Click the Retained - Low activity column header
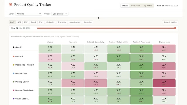Screen dimensions: 187x105 96,42
